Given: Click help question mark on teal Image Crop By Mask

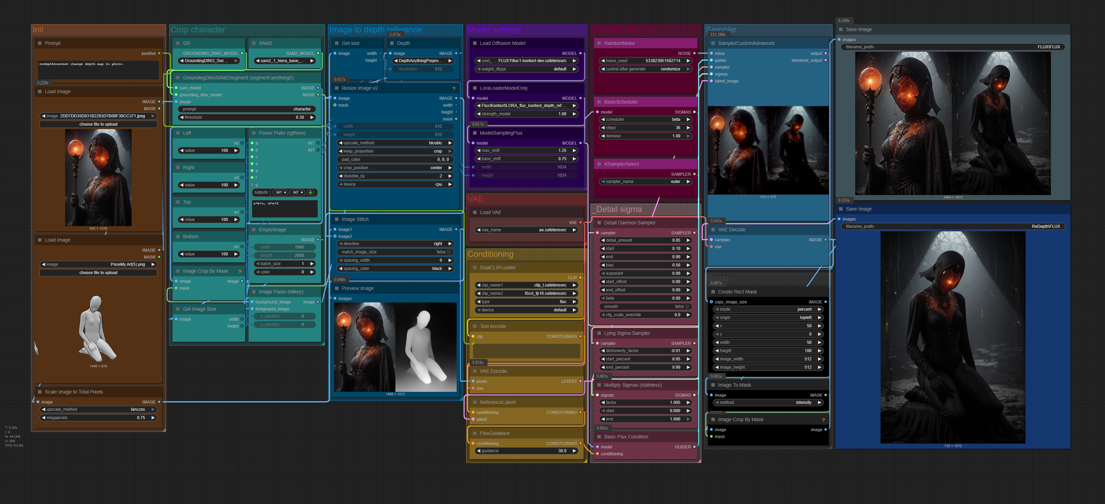Looking at the screenshot, I should (x=240, y=272).
